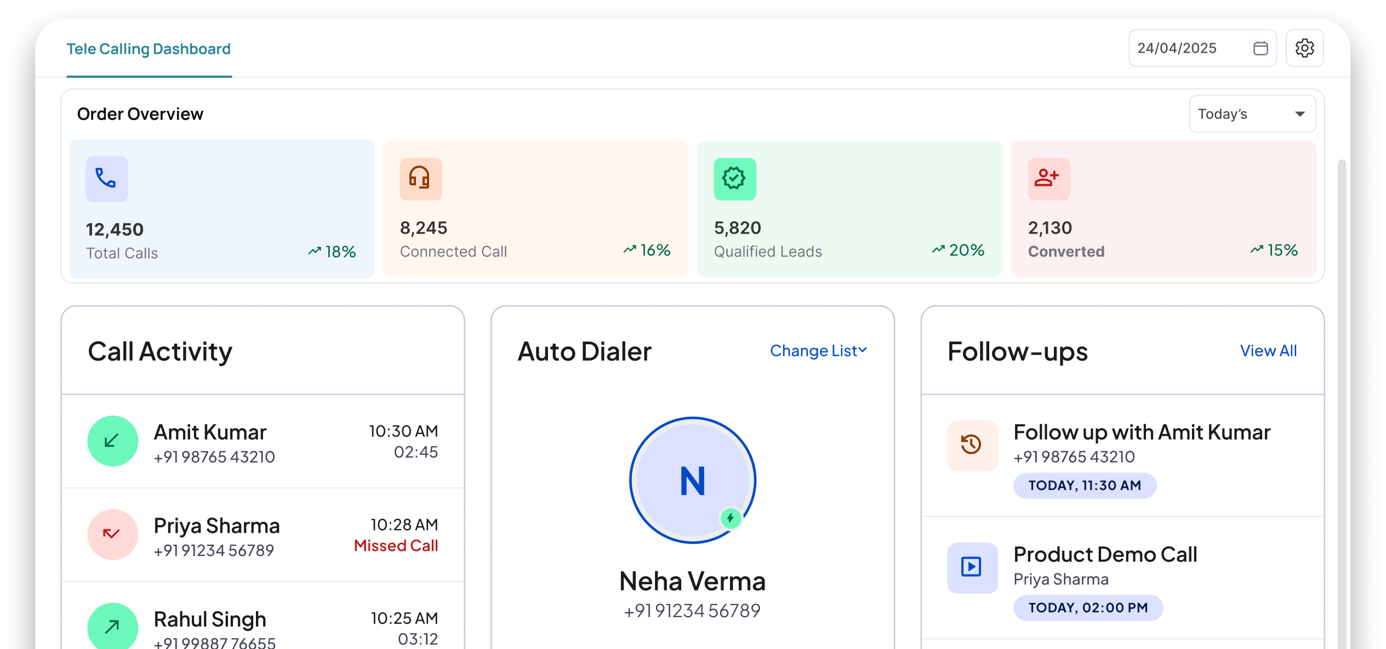1386x649 pixels.
Task: Click the vertical scrollbar on the right
Action: [1342, 404]
